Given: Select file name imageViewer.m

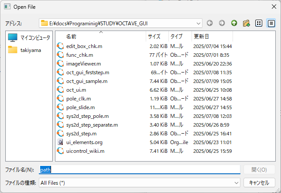Looking at the screenshot, I should click(83, 64).
